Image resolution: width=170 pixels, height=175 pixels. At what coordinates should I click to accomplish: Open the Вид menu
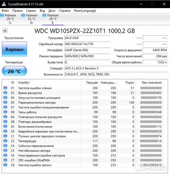[42, 11]
